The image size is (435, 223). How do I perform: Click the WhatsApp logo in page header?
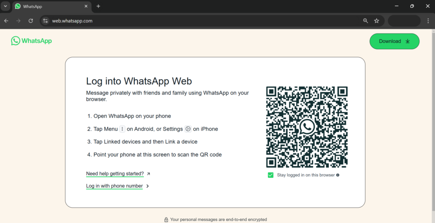point(31,41)
